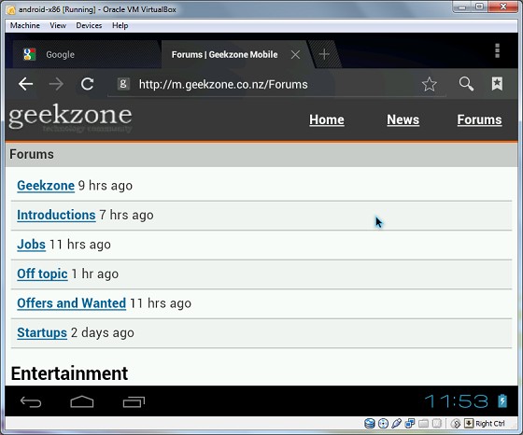The image size is (523, 435).
Task: Click the Home navigation link
Action: 327,120
